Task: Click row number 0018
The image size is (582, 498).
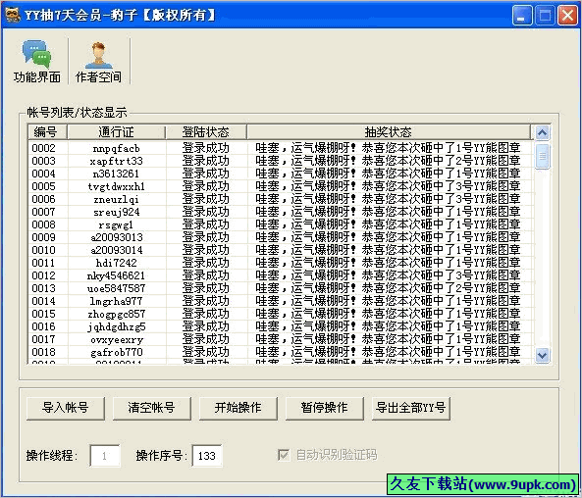Action: coord(44,352)
